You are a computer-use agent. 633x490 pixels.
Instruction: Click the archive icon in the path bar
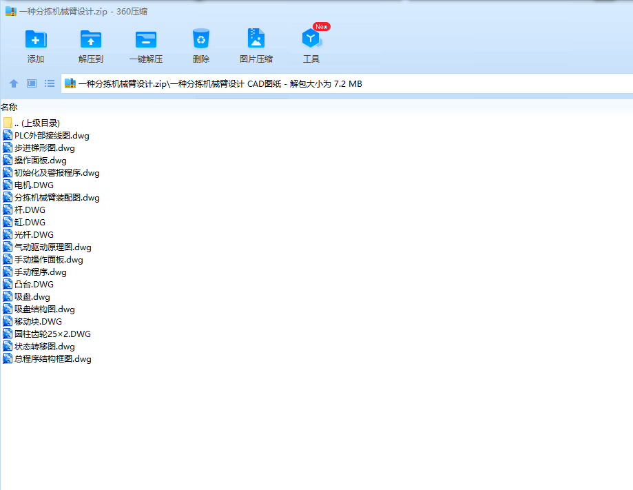coord(70,83)
